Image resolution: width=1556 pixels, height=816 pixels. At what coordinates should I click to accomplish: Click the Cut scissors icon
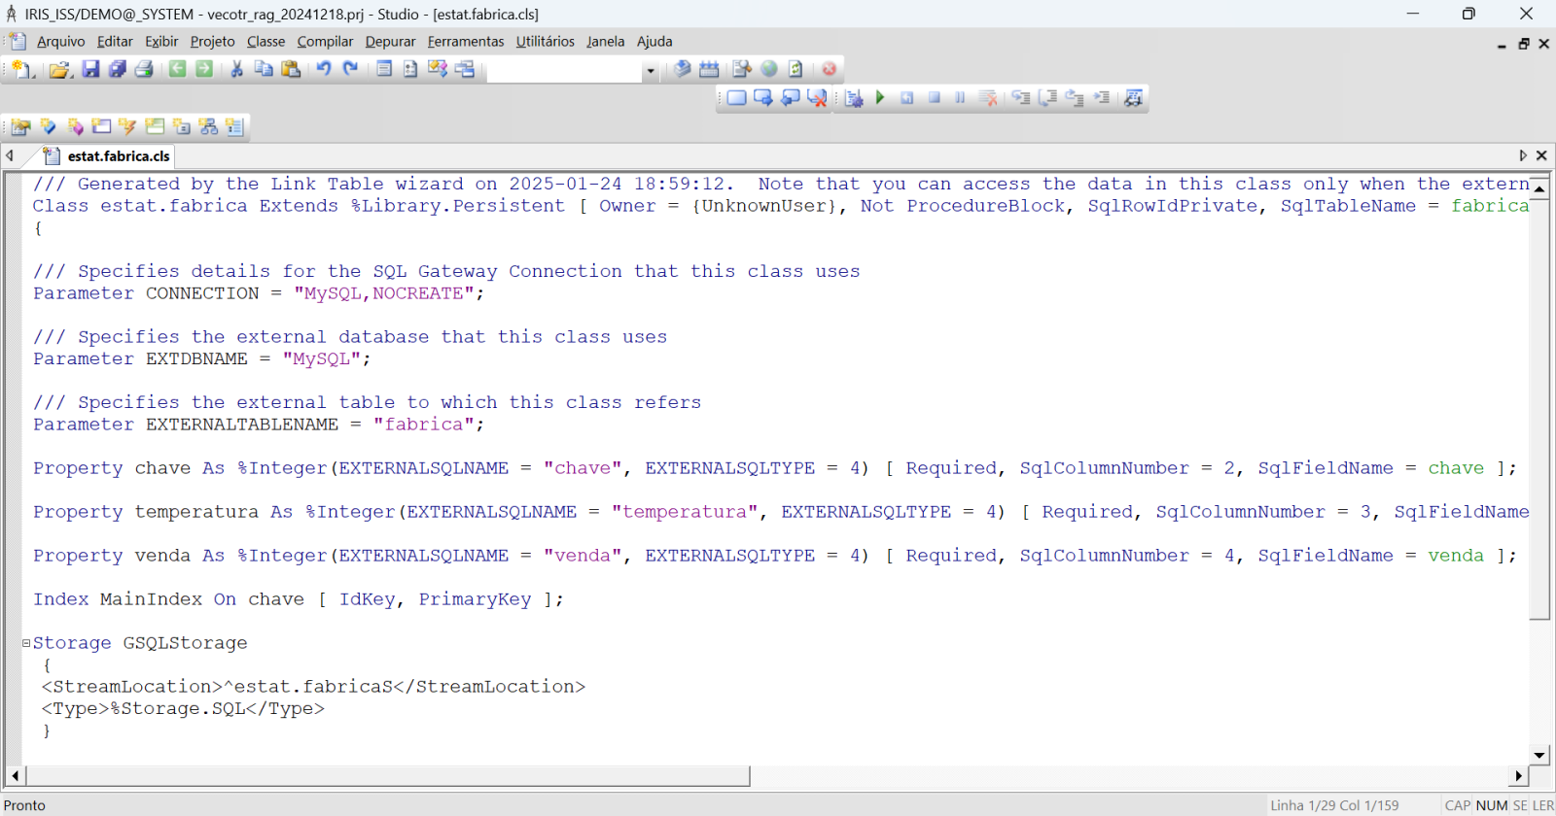pos(236,69)
